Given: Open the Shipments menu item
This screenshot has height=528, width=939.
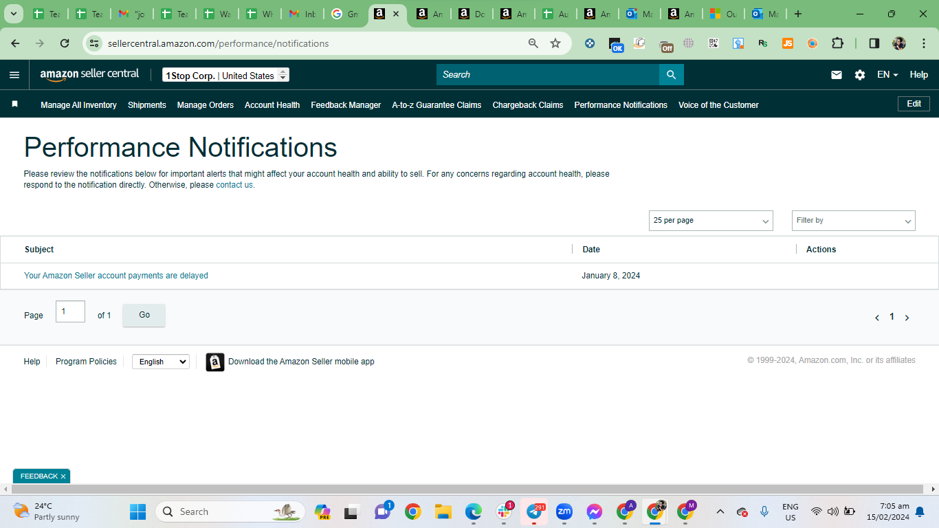Looking at the screenshot, I should (x=147, y=105).
